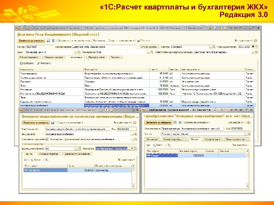Screen dimensions: 274x205
Task: Click the M+ memory icon in main title bar
Action: click(236, 28)
